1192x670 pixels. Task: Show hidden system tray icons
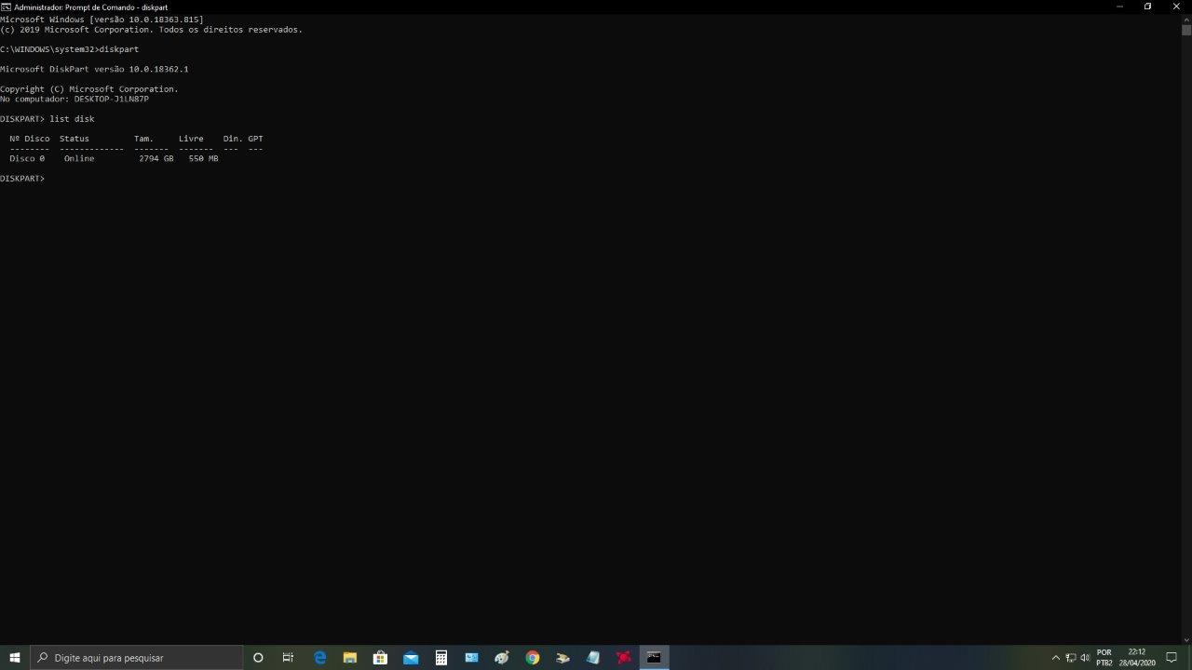[x=1055, y=658]
